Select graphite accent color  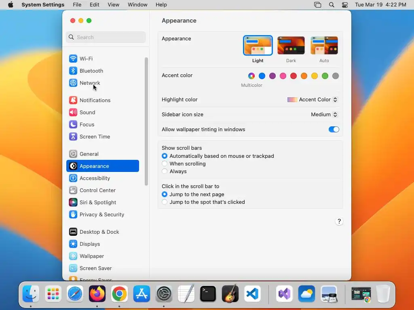pos(335,76)
